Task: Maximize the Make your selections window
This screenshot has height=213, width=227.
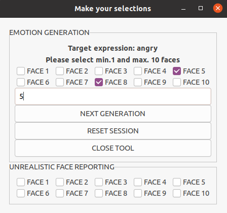Action: (201, 8)
